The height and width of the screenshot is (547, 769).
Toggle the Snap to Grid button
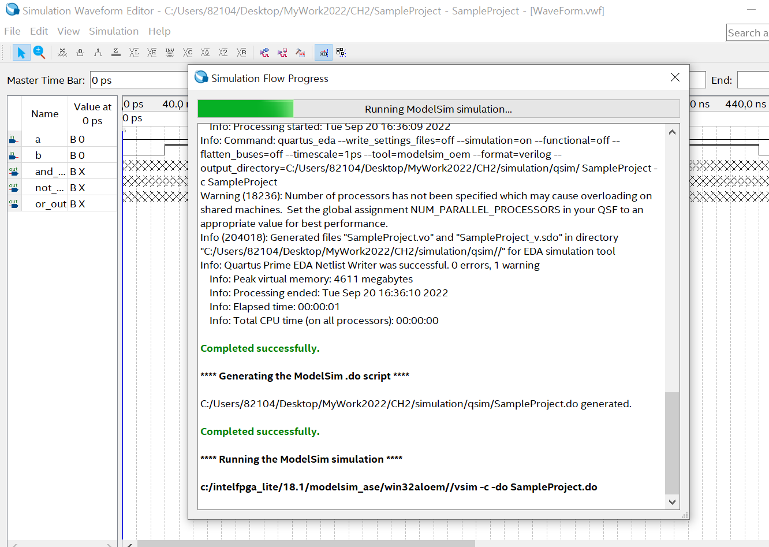(341, 53)
